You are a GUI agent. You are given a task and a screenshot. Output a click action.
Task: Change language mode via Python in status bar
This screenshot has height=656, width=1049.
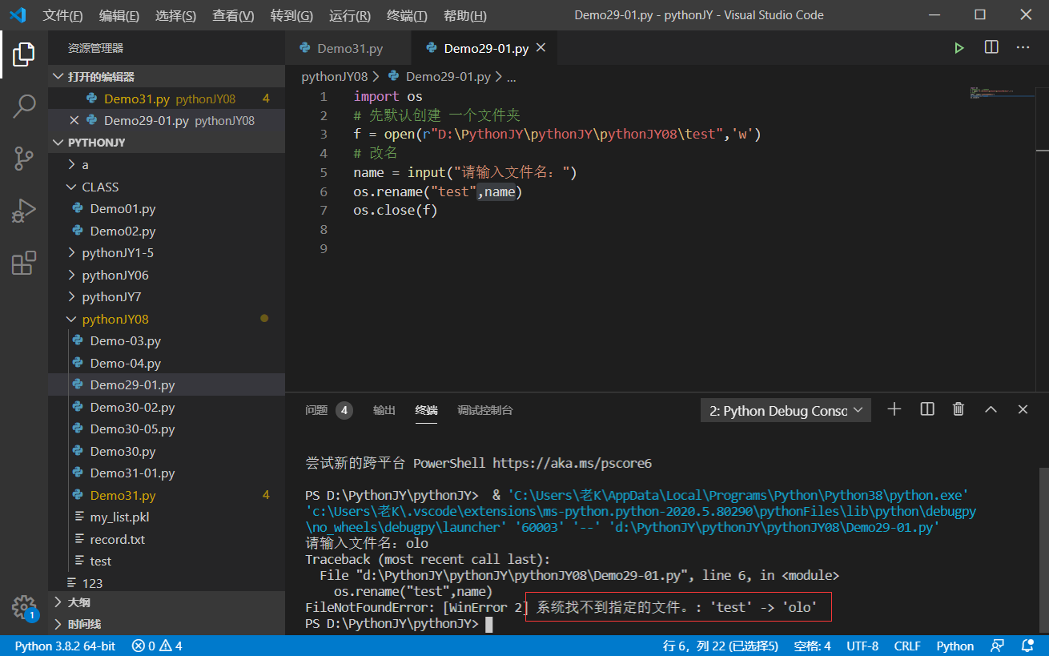click(x=955, y=646)
